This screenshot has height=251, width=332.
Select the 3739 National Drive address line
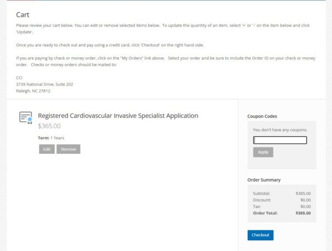click(x=45, y=84)
